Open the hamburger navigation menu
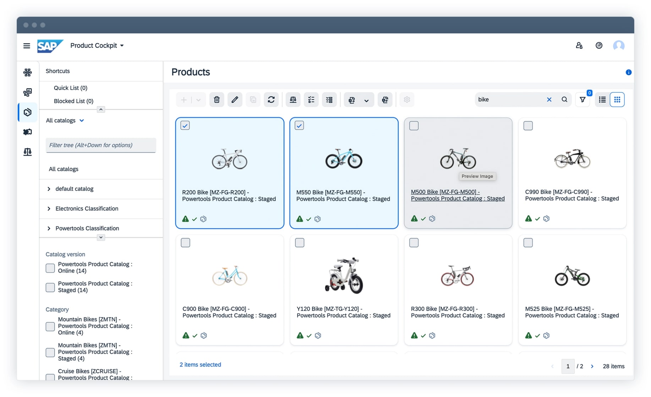The width and height of the screenshot is (651, 397). click(x=27, y=46)
